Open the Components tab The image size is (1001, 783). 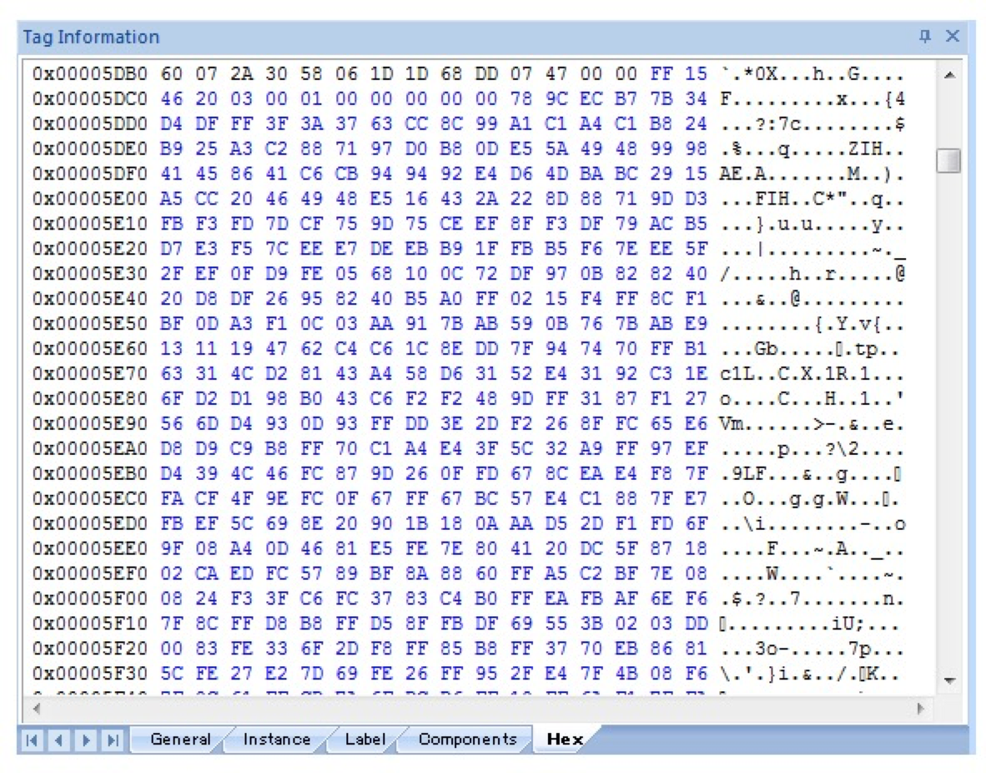point(467,739)
